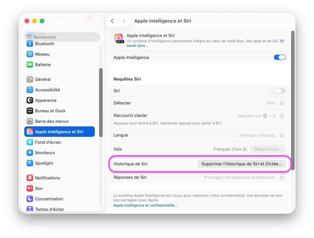This screenshot has width=314, height=238.
Task: Select Fond d'écran in the sidebar
Action: [46, 142]
